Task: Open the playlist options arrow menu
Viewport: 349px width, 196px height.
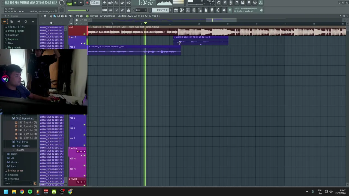Action: point(41,16)
